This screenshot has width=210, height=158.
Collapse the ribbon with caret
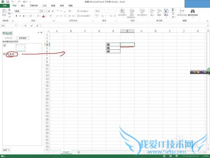coord(207,21)
